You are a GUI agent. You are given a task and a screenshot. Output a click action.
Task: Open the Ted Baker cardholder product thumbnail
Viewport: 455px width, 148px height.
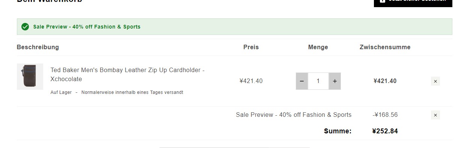[x=30, y=77]
